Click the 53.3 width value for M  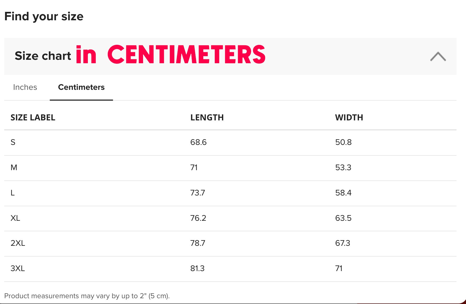pos(343,168)
